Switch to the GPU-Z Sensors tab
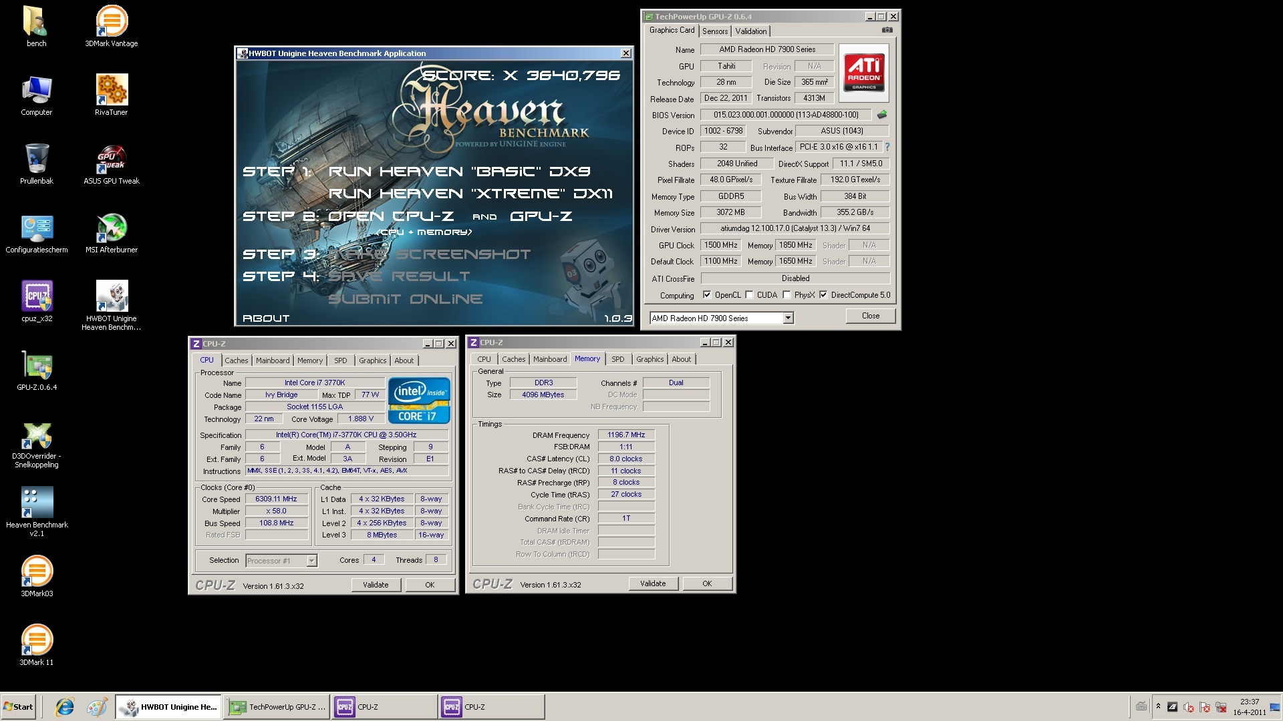Viewport: 1283px width, 721px height. click(714, 31)
